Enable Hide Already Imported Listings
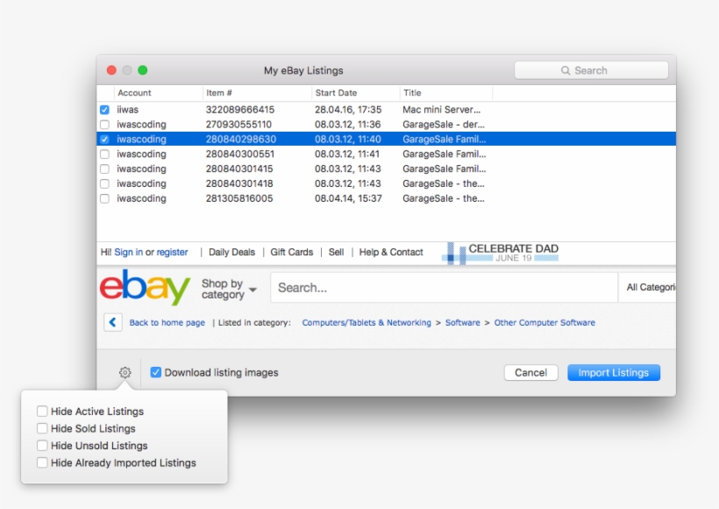The height and width of the screenshot is (509, 719). pos(42,462)
